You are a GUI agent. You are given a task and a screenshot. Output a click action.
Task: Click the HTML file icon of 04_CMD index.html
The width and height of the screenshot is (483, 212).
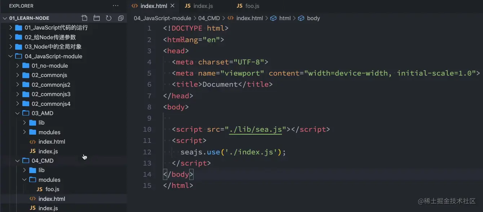32,199
